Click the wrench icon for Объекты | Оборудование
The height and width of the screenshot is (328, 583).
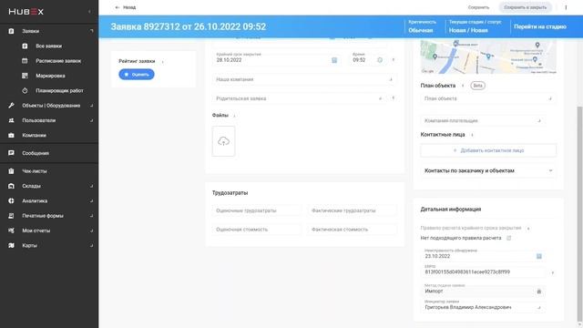pyautogui.click(x=11, y=106)
